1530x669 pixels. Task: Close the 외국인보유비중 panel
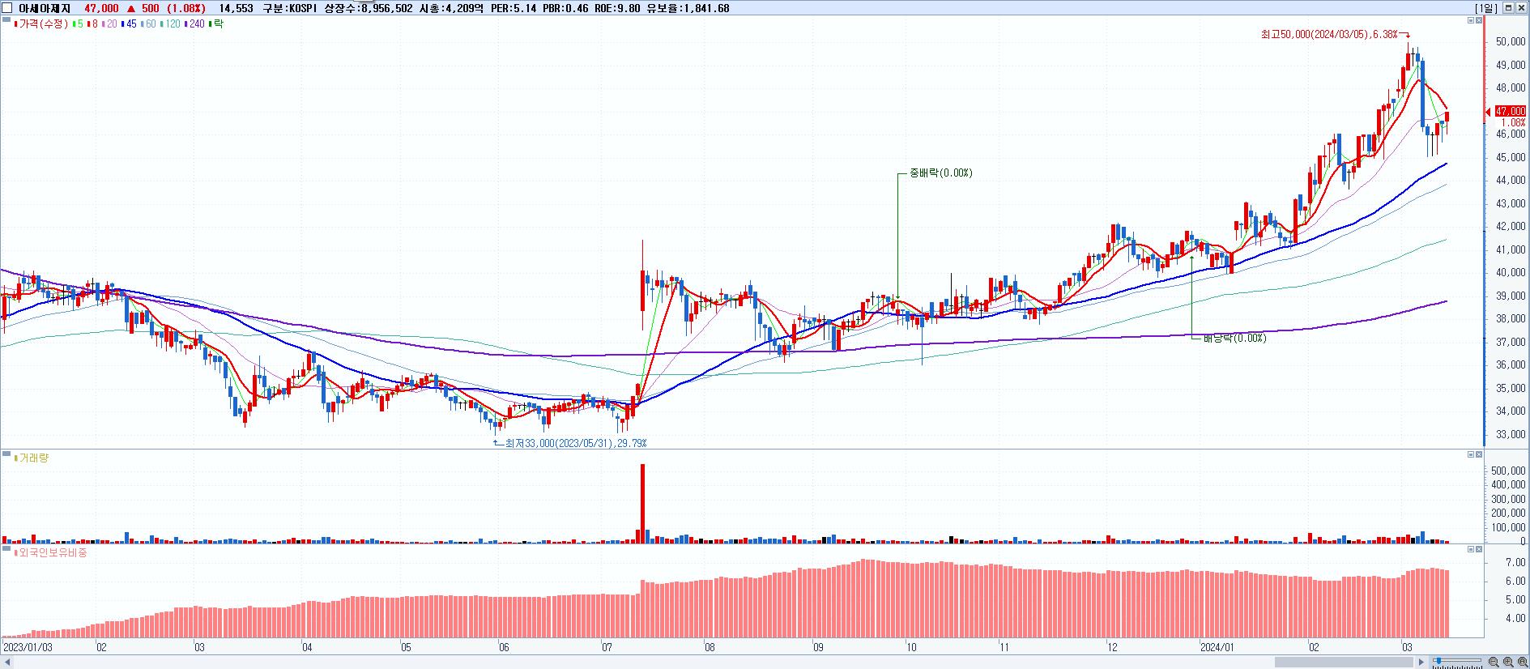(1479, 549)
